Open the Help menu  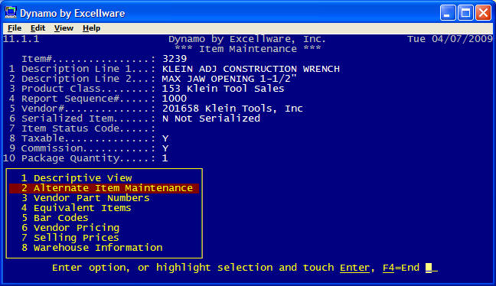click(x=91, y=28)
